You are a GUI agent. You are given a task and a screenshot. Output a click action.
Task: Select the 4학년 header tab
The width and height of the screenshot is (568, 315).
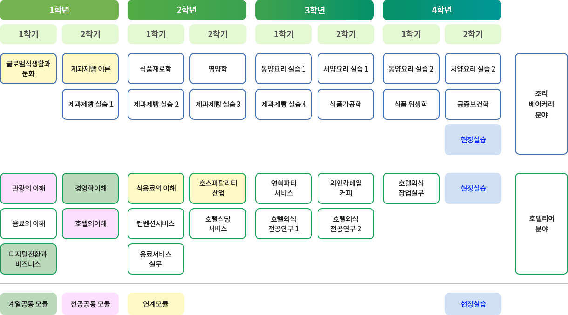442,10
